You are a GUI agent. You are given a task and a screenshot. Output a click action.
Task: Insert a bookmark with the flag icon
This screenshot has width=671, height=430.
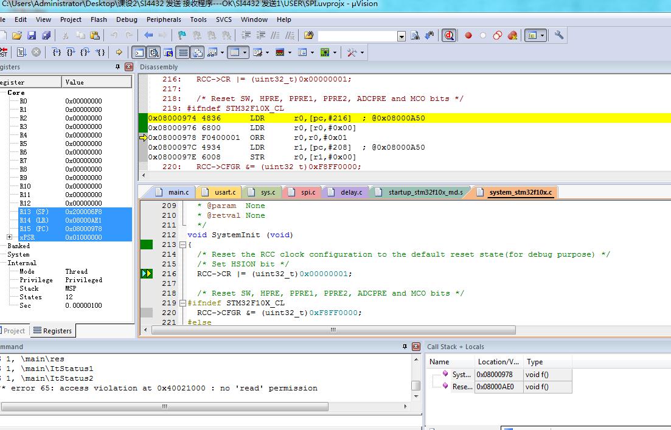pyautogui.click(x=182, y=35)
